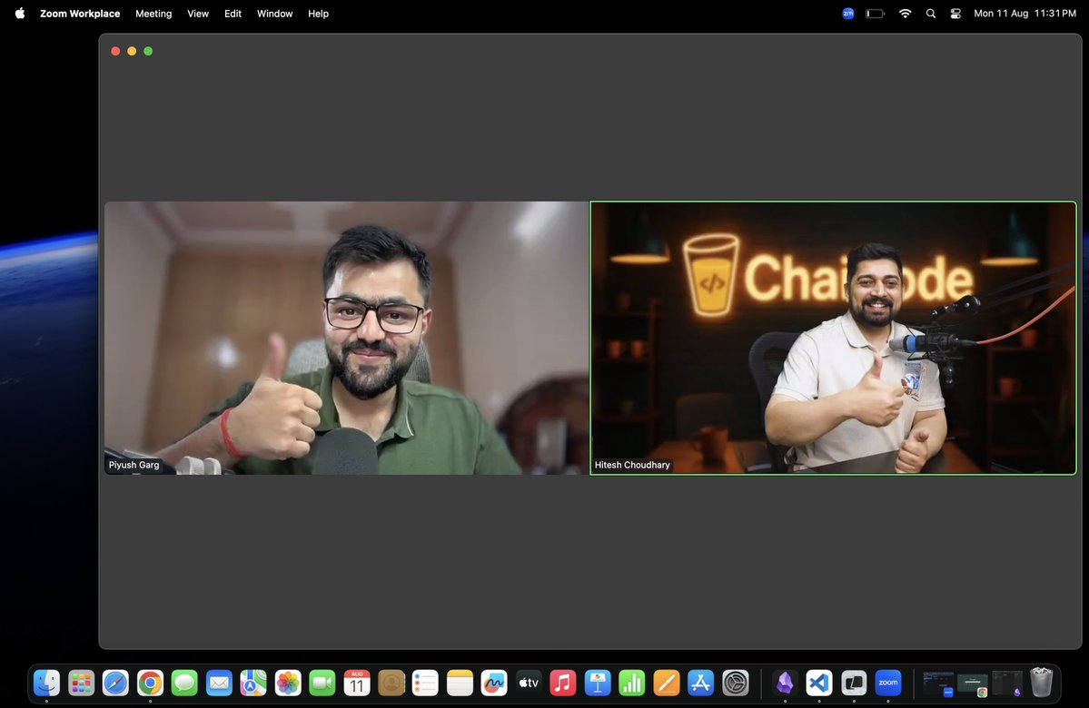Open the Edit menu
1089x708 pixels.
click(x=233, y=14)
